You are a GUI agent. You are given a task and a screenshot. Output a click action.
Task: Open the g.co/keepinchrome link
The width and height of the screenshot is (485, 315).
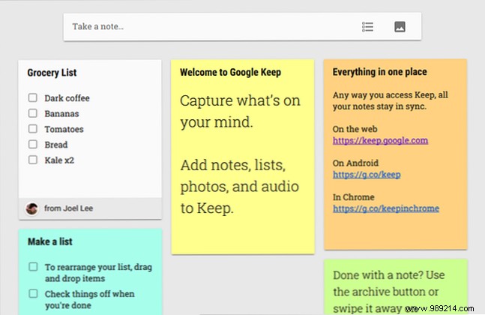click(x=386, y=208)
